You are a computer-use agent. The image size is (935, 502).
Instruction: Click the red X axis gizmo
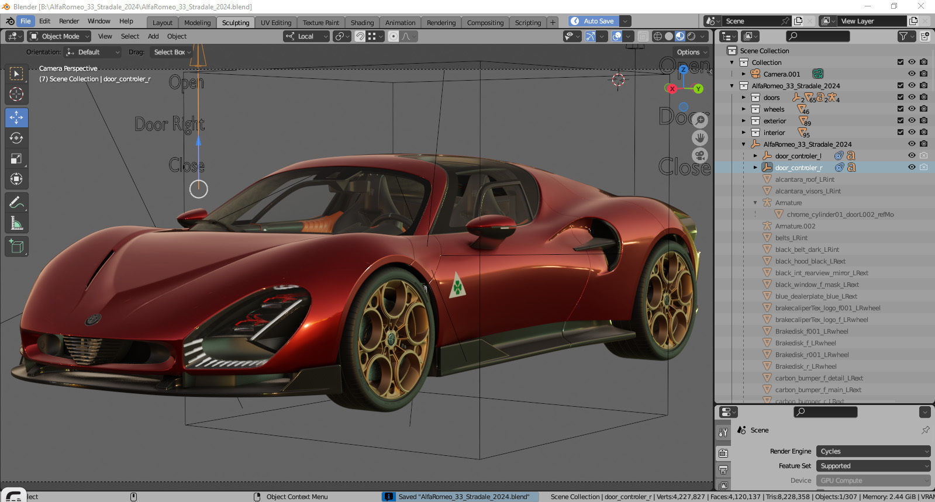pos(672,89)
